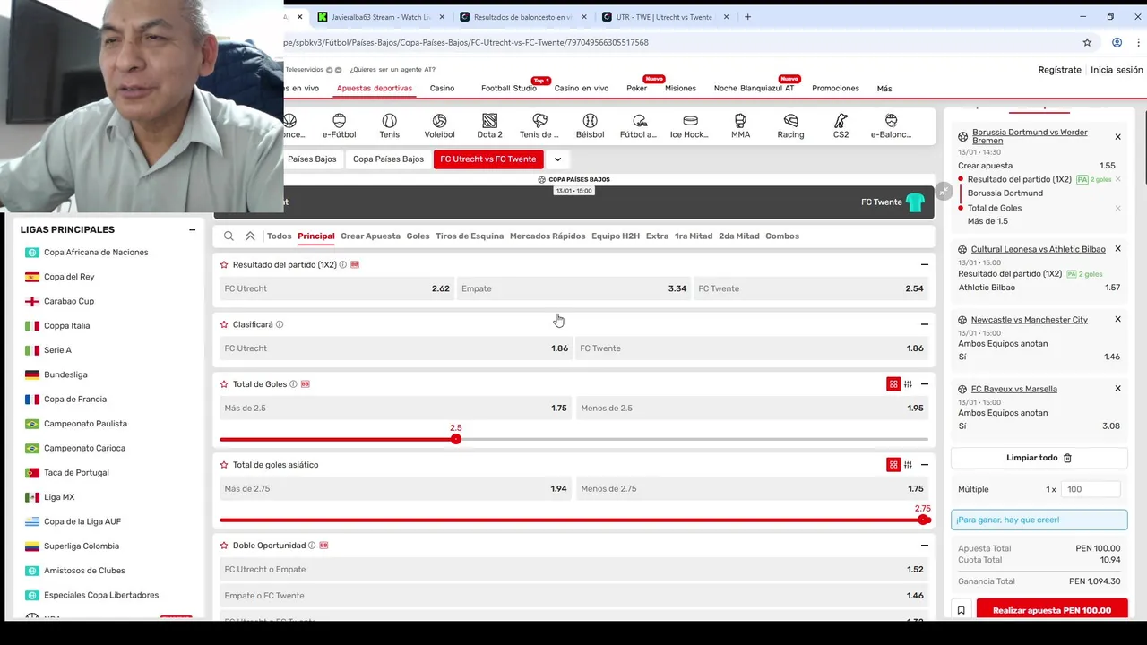Show info for Clasificará market
The height and width of the screenshot is (645, 1147).
pyautogui.click(x=280, y=324)
